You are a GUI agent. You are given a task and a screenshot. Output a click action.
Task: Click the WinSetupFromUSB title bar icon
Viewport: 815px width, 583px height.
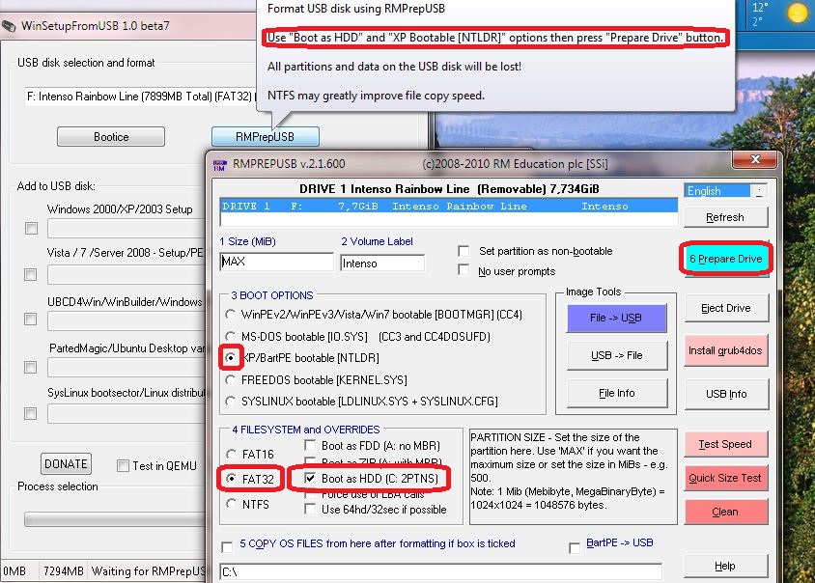[x=9, y=26]
